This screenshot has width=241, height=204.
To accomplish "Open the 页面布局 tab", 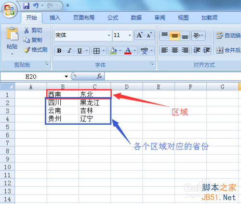I will (x=84, y=17).
